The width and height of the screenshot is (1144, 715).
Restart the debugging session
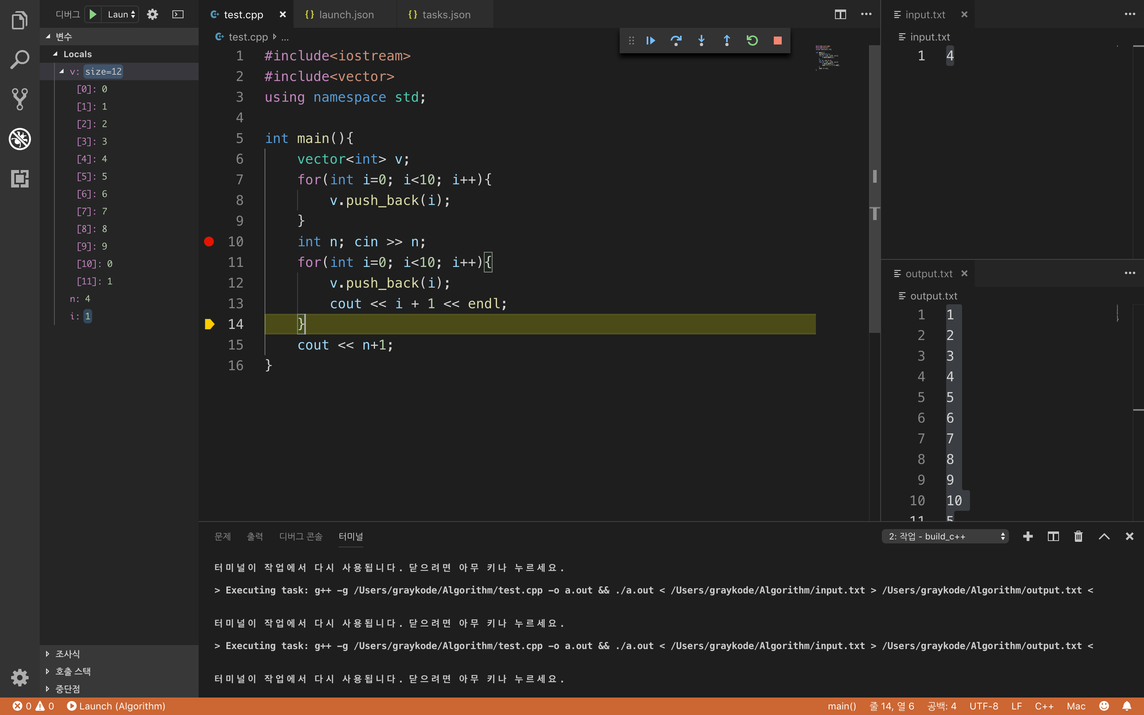752,41
